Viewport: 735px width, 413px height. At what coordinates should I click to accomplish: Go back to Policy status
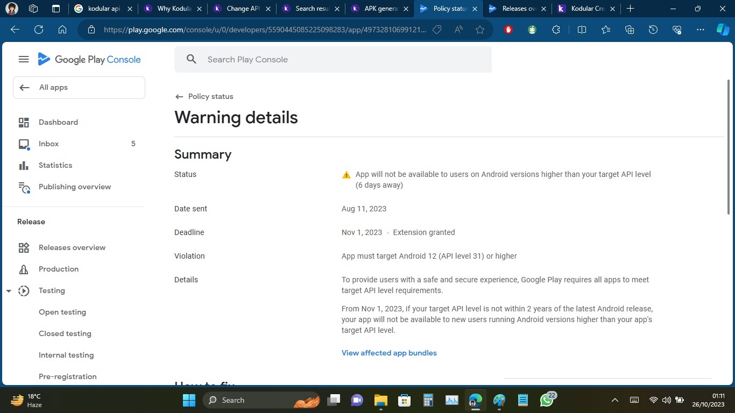(x=204, y=96)
